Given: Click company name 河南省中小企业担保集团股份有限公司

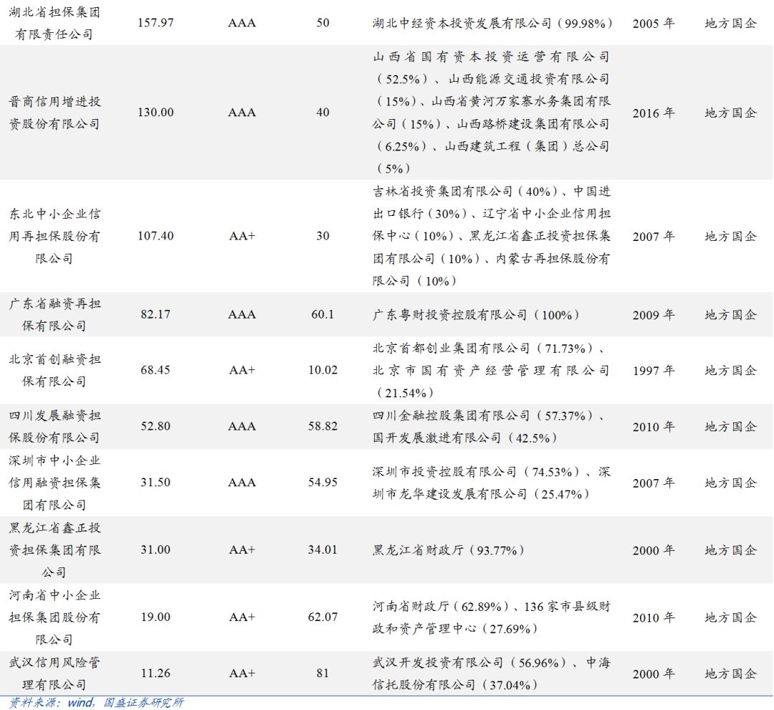Looking at the screenshot, I should tap(54, 617).
